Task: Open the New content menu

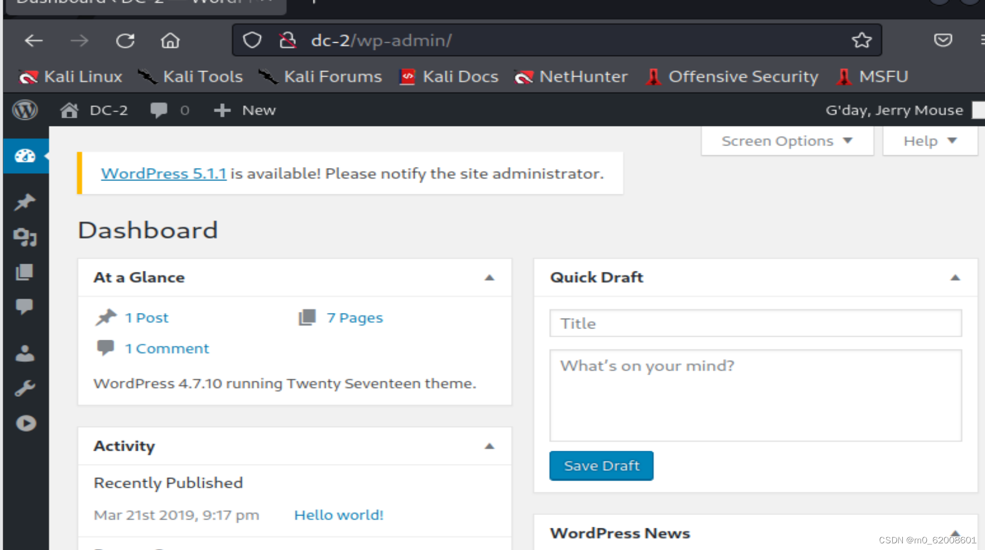Action: 245,110
